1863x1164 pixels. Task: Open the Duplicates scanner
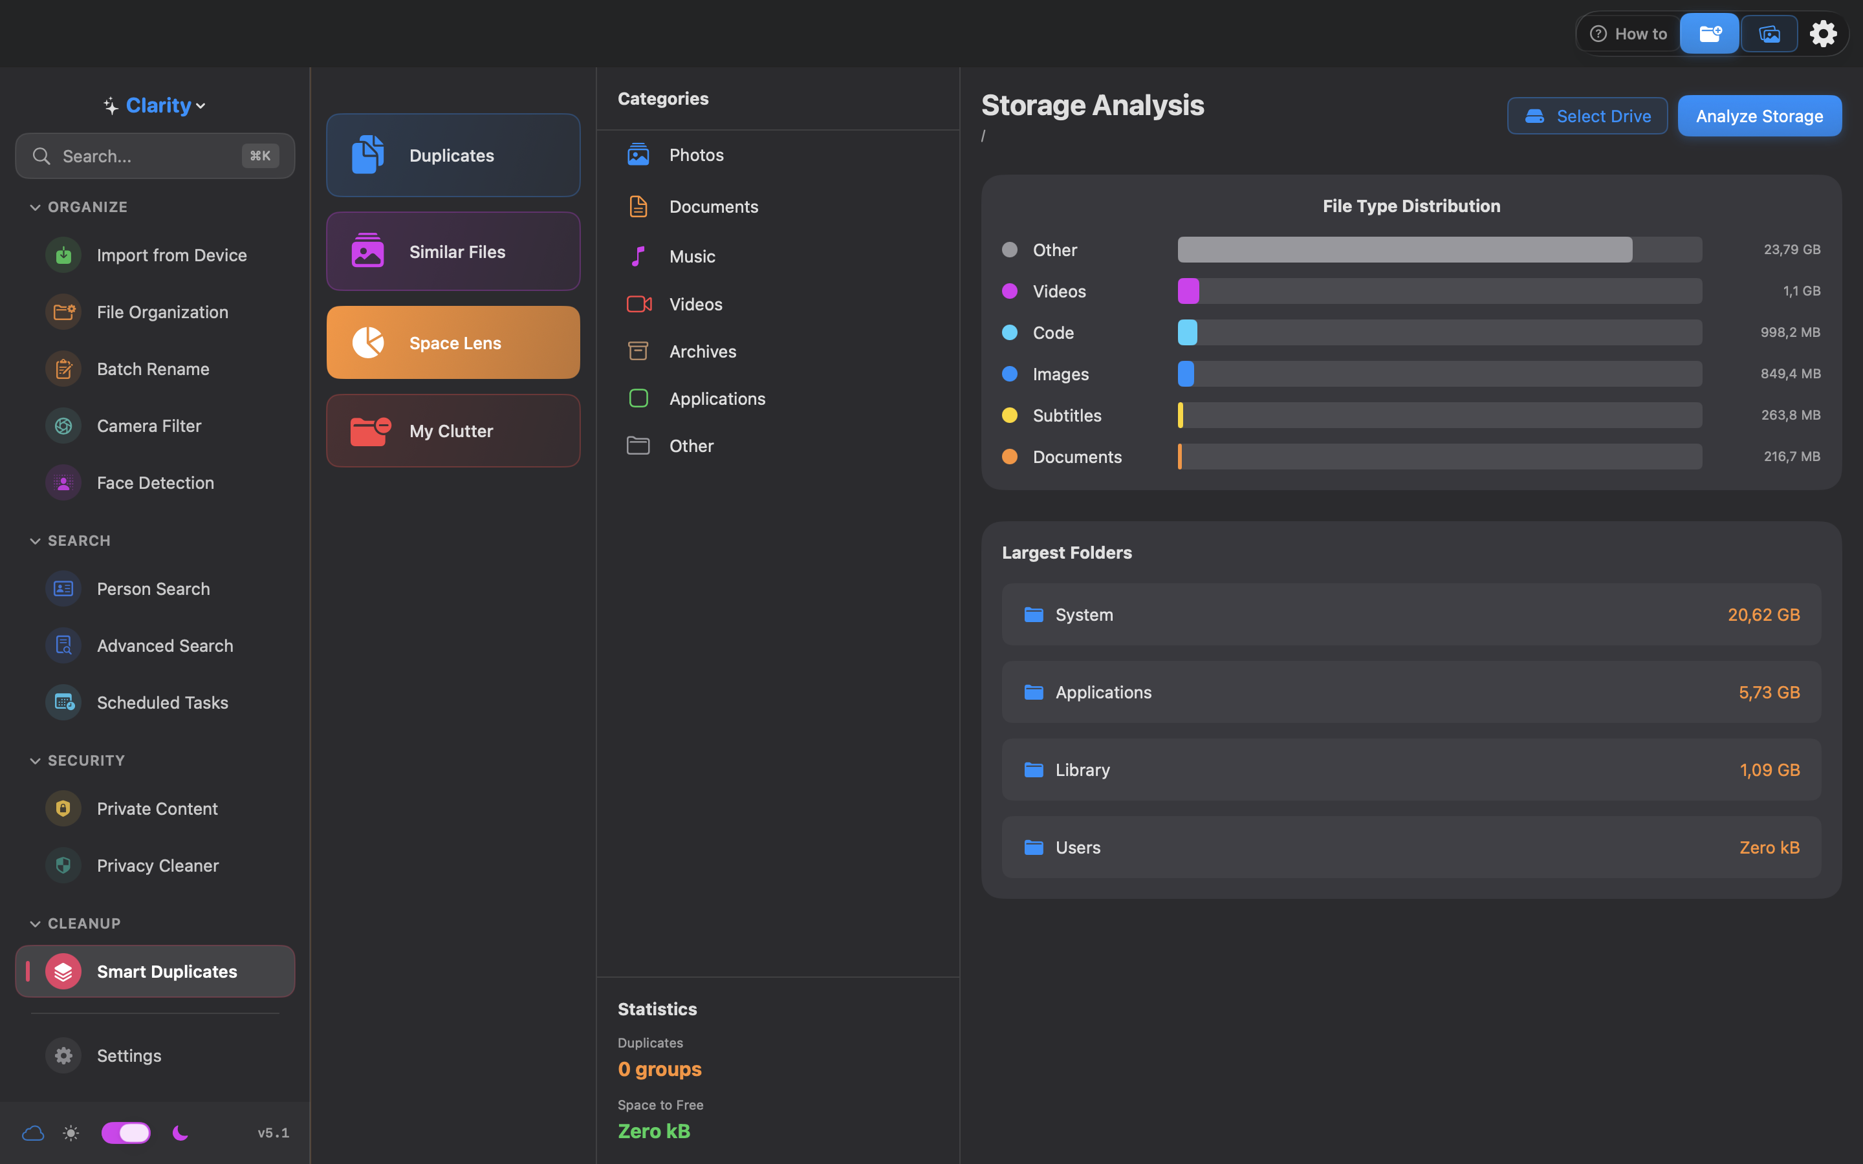pyautogui.click(x=453, y=155)
